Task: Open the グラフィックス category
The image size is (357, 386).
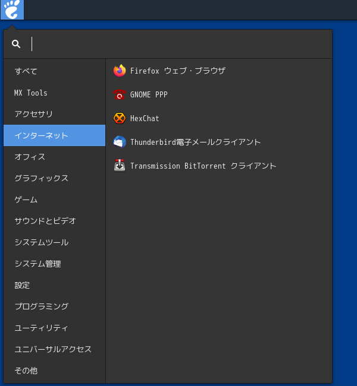Action: click(x=55, y=178)
